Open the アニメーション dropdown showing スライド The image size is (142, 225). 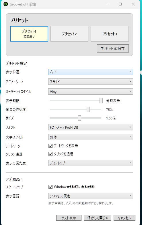pyautogui.click(x=91, y=82)
